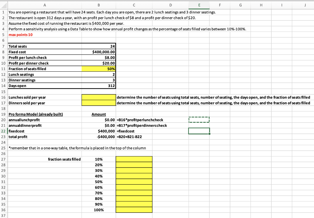Click 'Lunches sold per year' label
The width and height of the screenshot is (314, 218).
pos(27,97)
